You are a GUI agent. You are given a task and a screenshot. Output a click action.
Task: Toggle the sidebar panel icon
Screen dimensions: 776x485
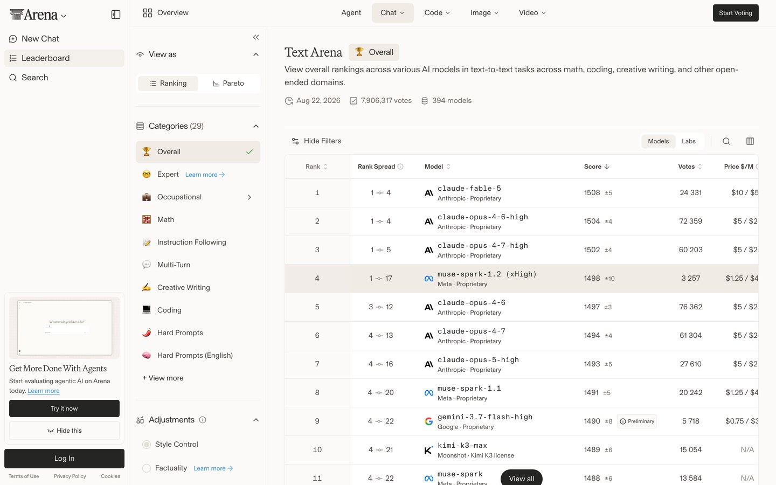[x=116, y=15]
